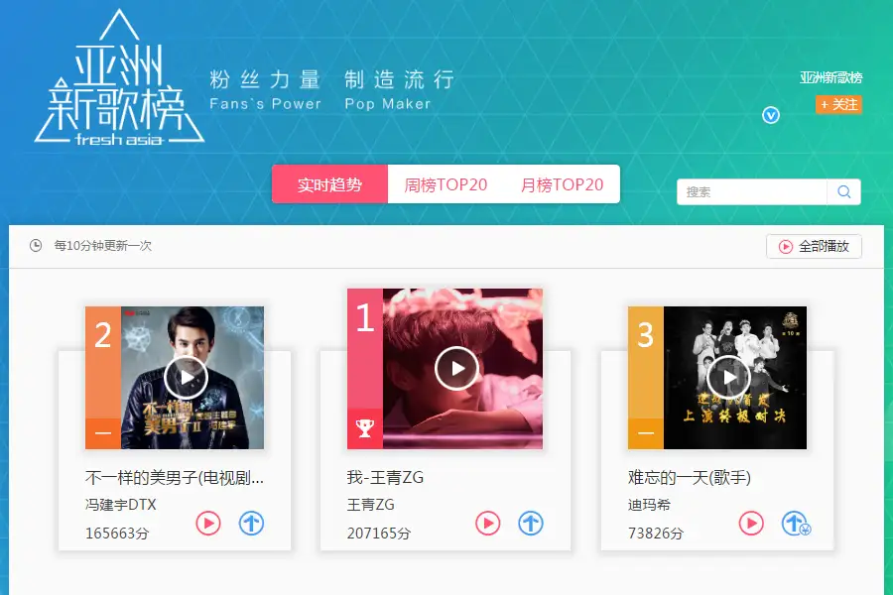Vote up 我-王青ZG with blue arrow icon
The width and height of the screenshot is (893, 595).
531,524
